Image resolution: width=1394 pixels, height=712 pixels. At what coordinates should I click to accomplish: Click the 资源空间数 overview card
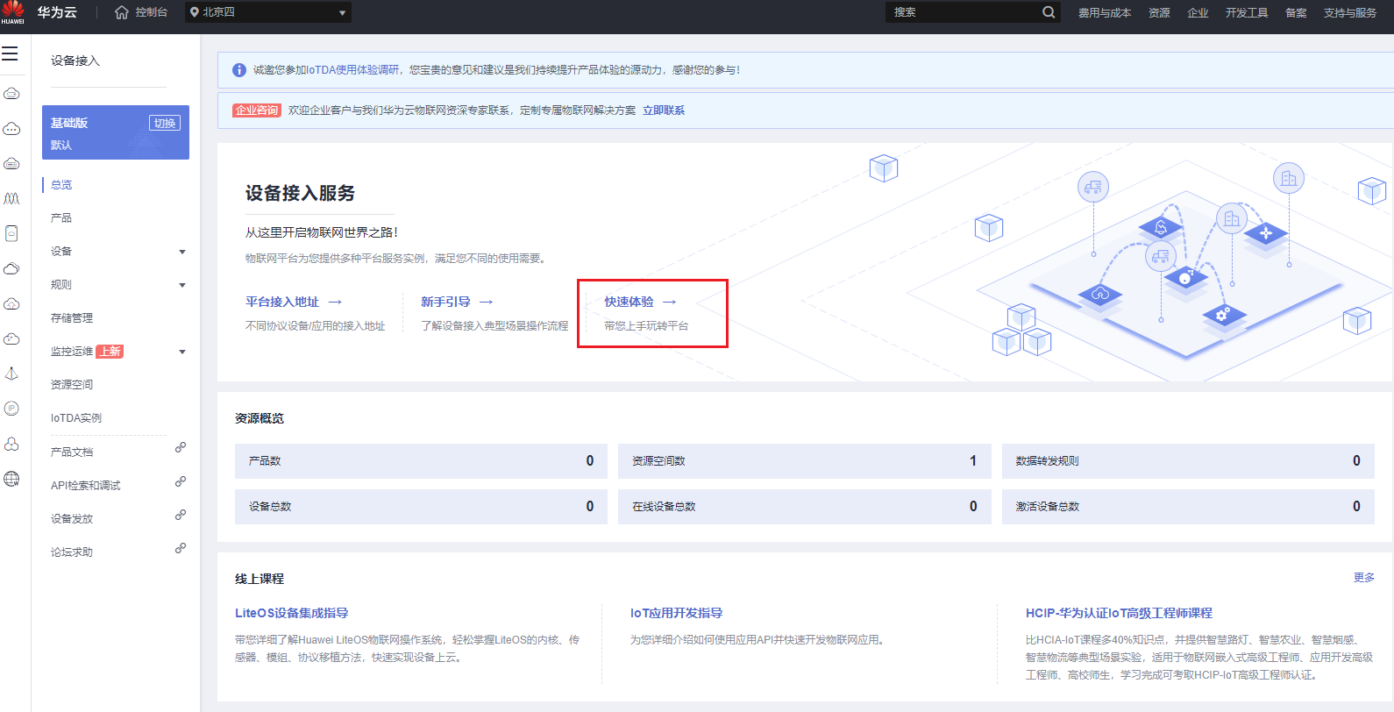(x=805, y=461)
